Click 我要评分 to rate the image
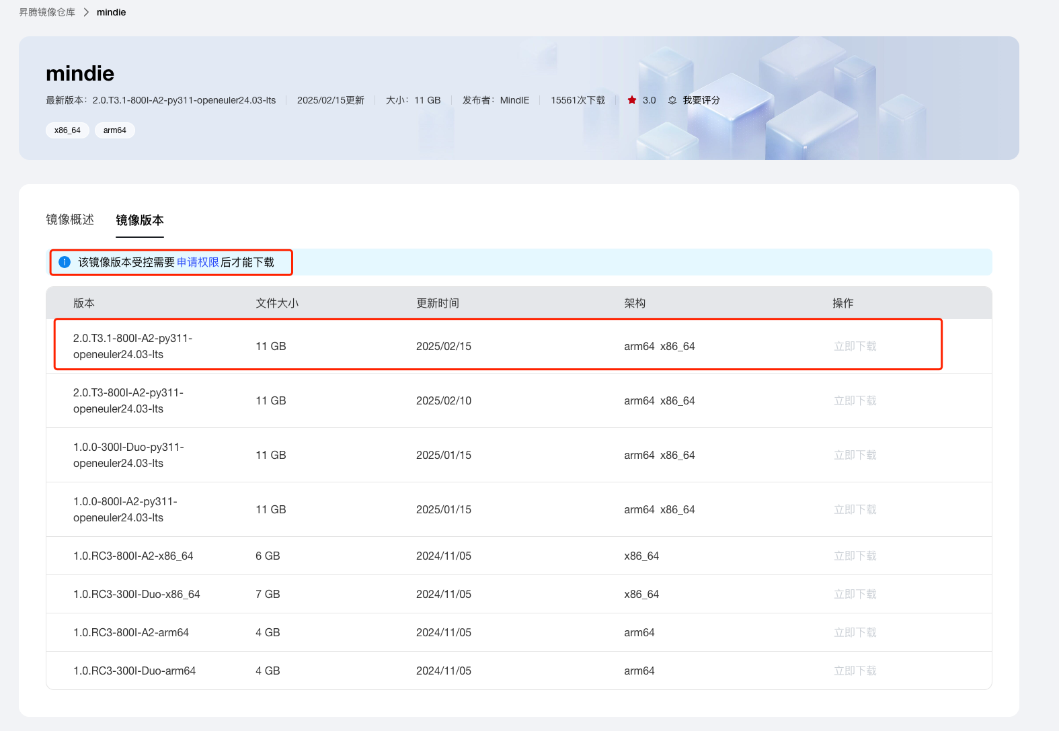This screenshot has width=1059, height=731. pyautogui.click(x=701, y=100)
